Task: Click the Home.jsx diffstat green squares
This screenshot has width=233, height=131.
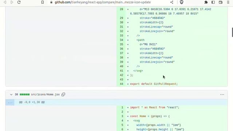Action: [25, 95]
